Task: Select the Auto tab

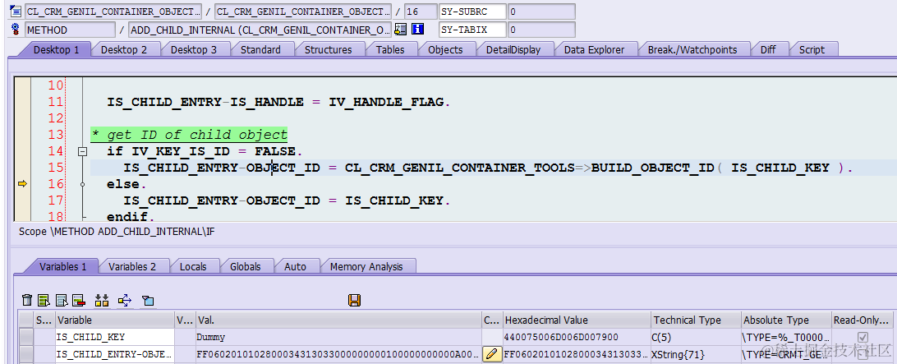Action: [295, 267]
